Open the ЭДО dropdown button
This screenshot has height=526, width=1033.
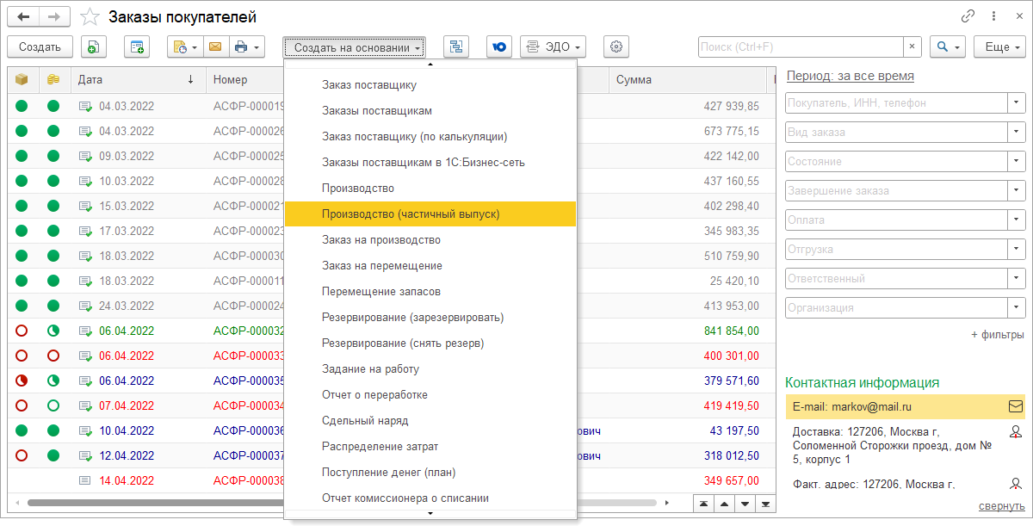coord(553,47)
